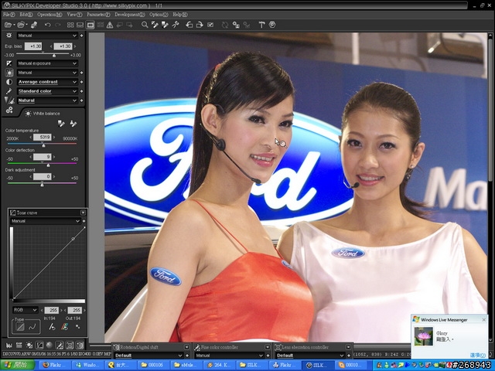Select the smooth spline curve type
The height and width of the screenshot is (371, 495).
pyautogui.click(x=32, y=327)
